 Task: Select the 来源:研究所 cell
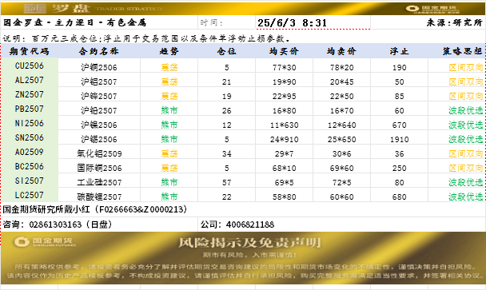tap(454, 22)
